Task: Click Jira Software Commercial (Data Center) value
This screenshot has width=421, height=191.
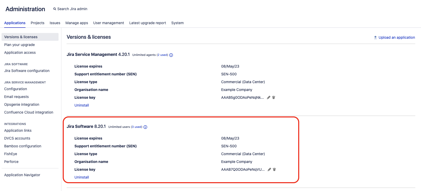Action: coord(243,154)
